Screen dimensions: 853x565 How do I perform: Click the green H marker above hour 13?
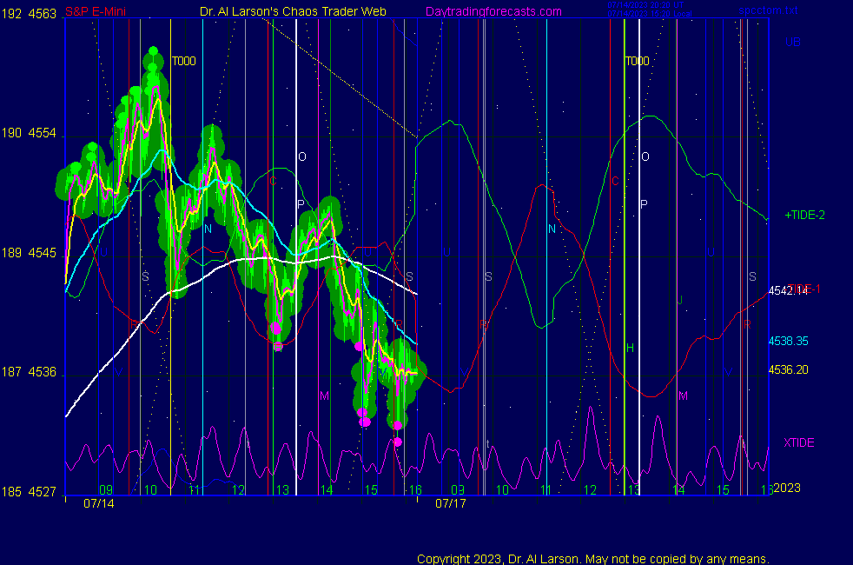631,348
